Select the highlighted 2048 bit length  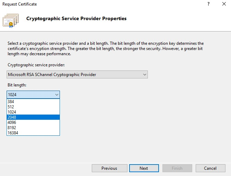(x=33, y=117)
